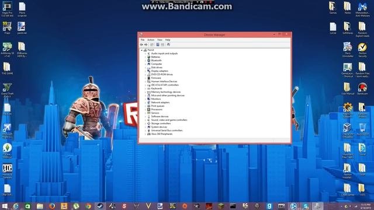
Task: Select Microsoft Flight desktop icon
Action: (x=7, y=131)
